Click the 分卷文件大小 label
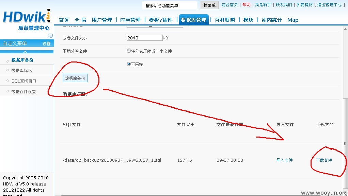The height and width of the screenshot is (196, 348). 75,38
